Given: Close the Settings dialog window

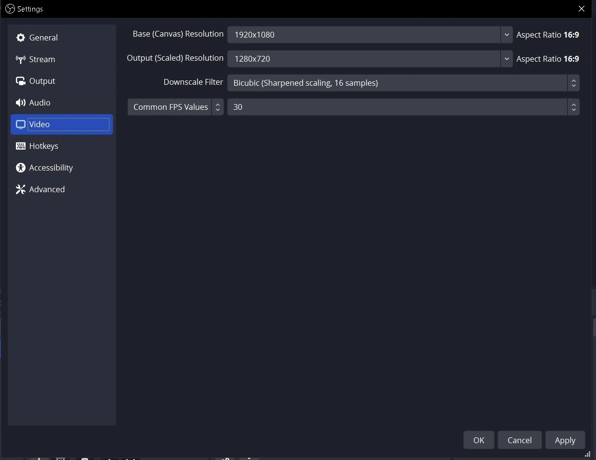Looking at the screenshot, I should [582, 9].
